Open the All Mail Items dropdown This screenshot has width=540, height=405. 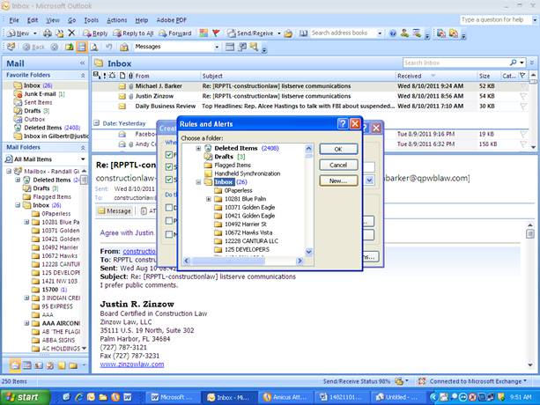click(83, 159)
